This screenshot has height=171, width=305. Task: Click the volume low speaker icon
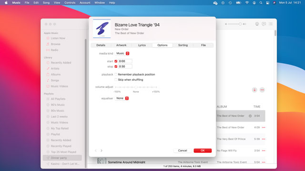coord(225,24)
